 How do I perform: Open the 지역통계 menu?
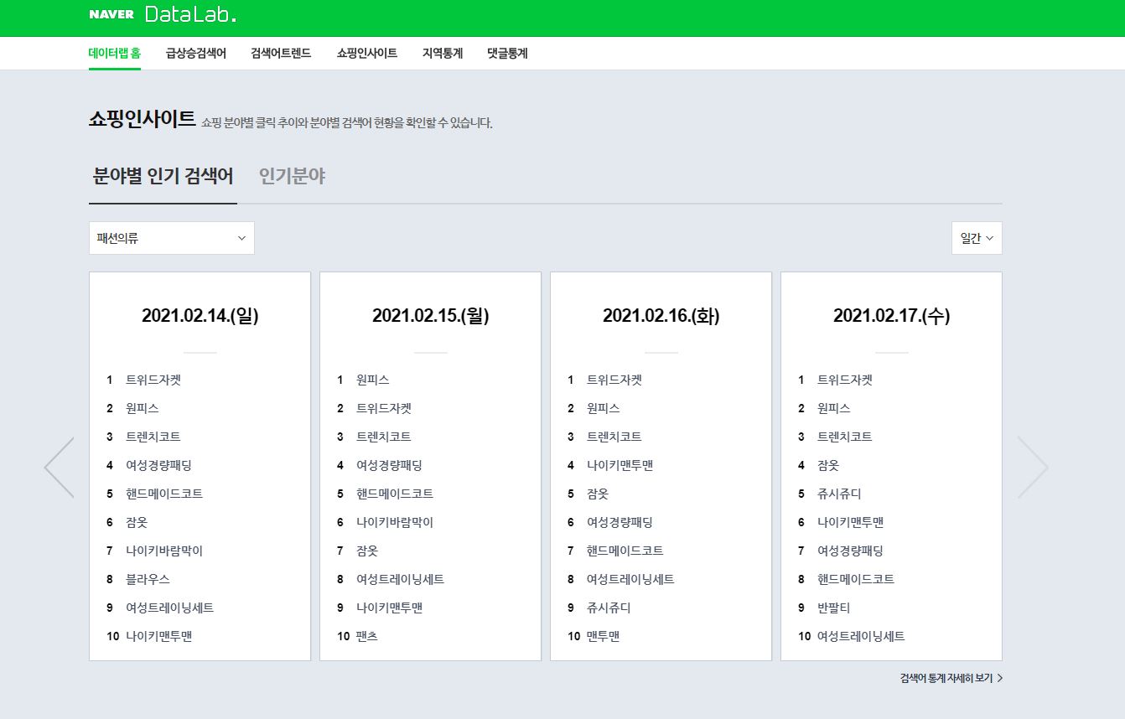click(x=443, y=54)
